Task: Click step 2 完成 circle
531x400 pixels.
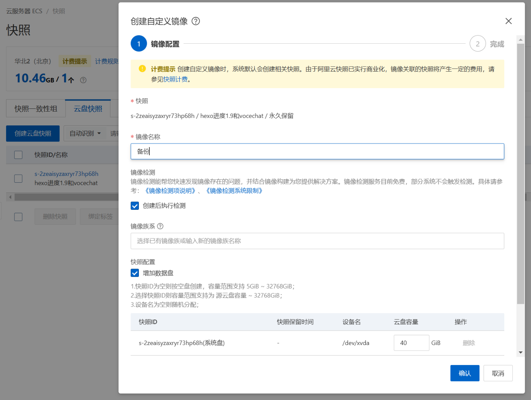Action: click(478, 44)
